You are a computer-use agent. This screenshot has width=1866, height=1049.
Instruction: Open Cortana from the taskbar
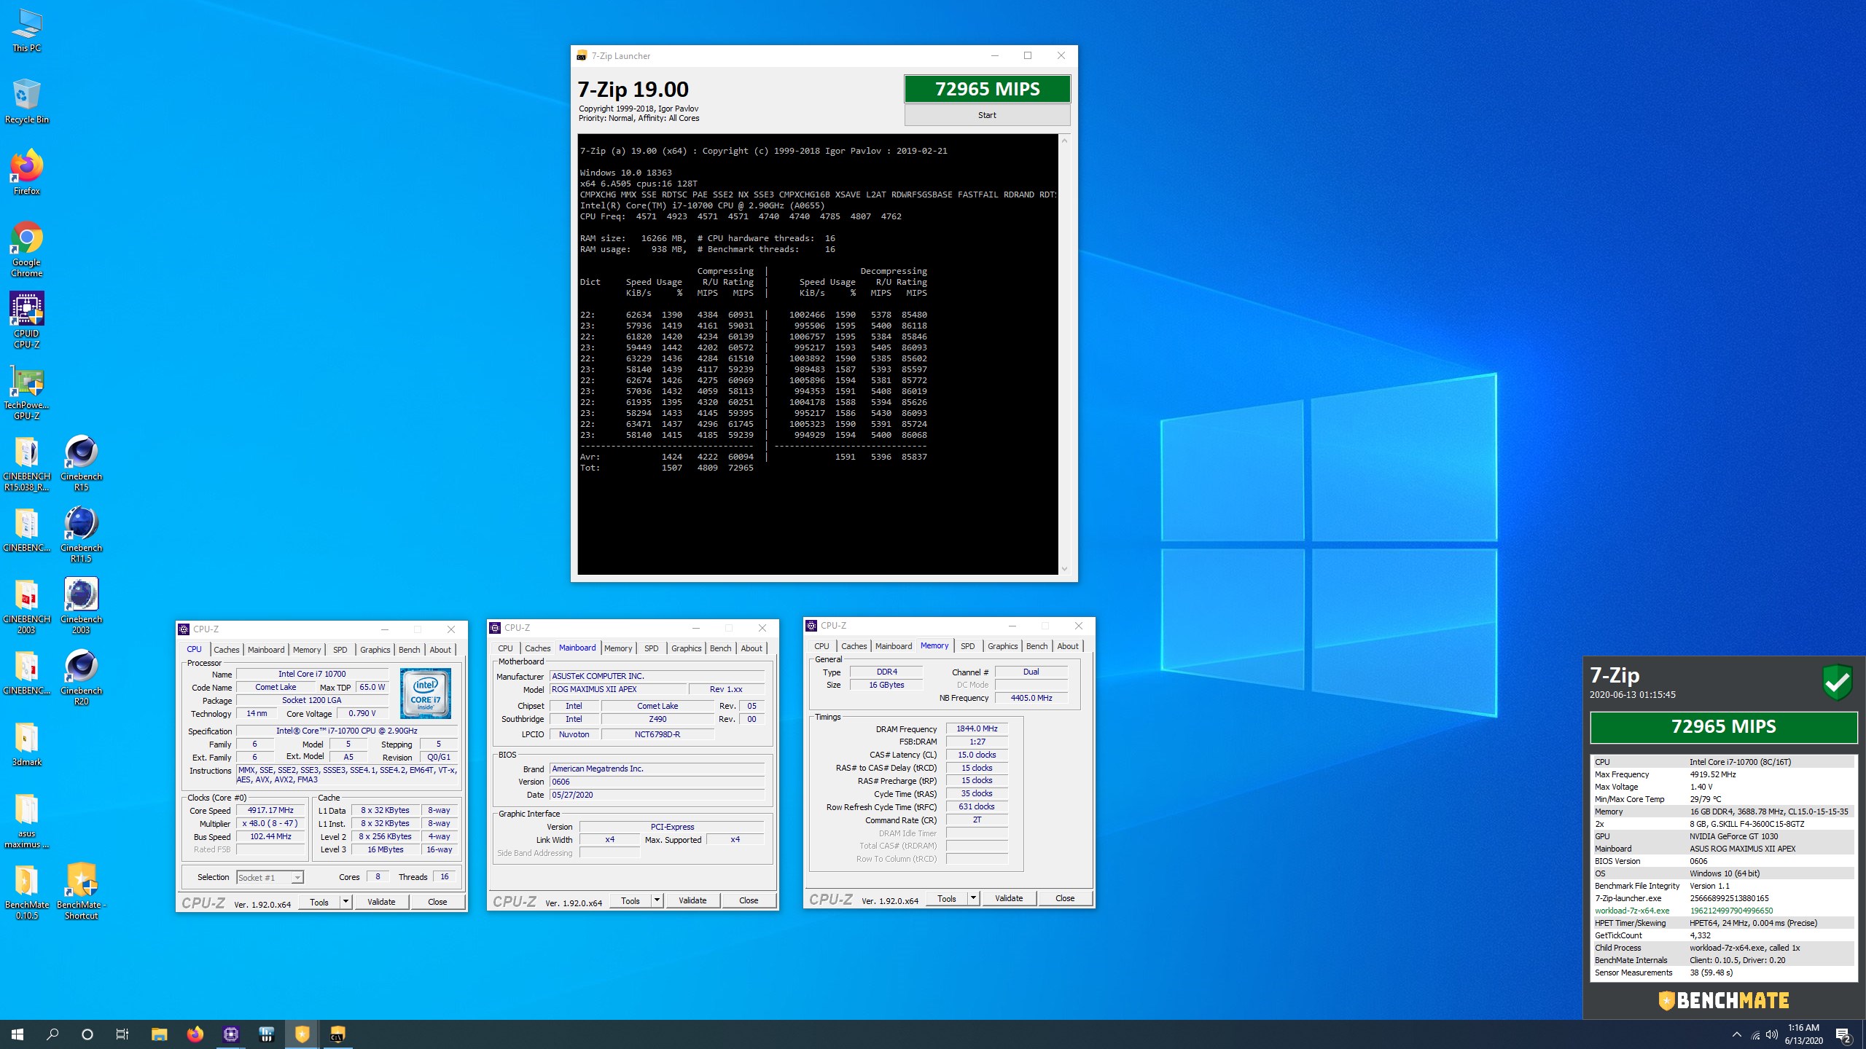[87, 1034]
